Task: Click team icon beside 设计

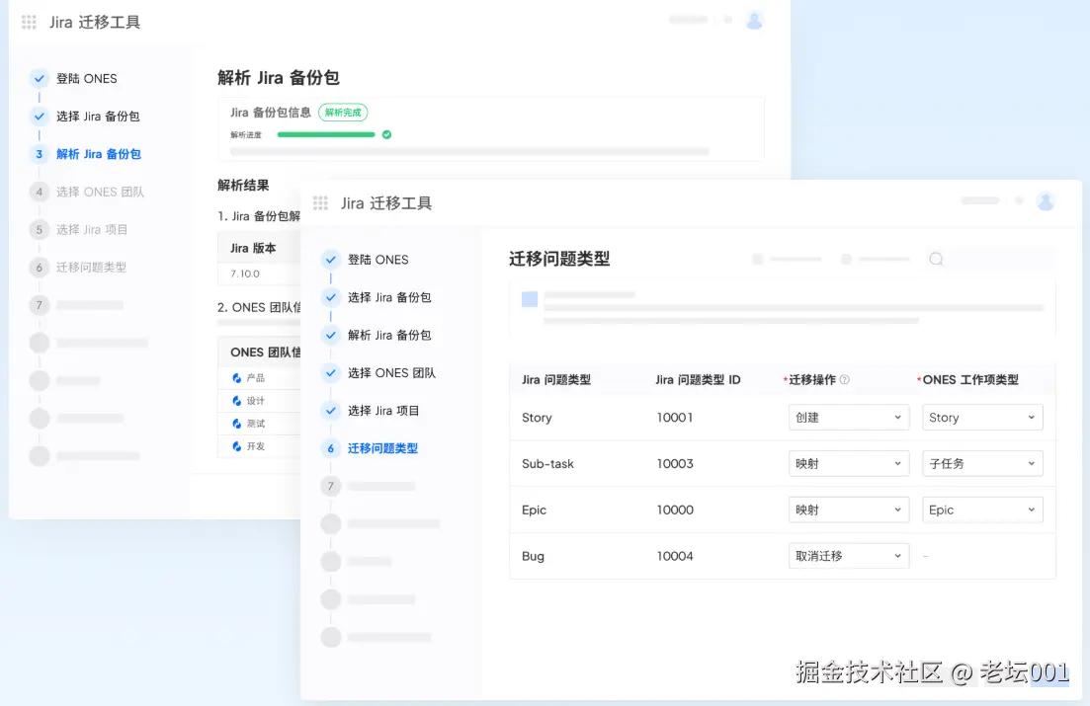Action: (x=236, y=401)
